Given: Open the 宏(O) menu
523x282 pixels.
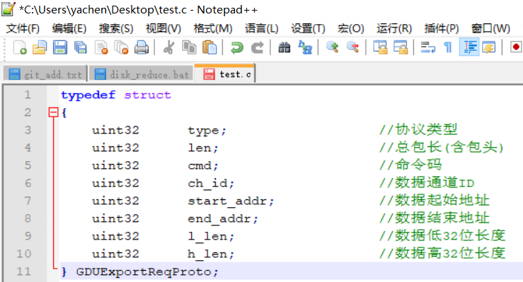Looking at the screenshot, I should click(350, 28).
